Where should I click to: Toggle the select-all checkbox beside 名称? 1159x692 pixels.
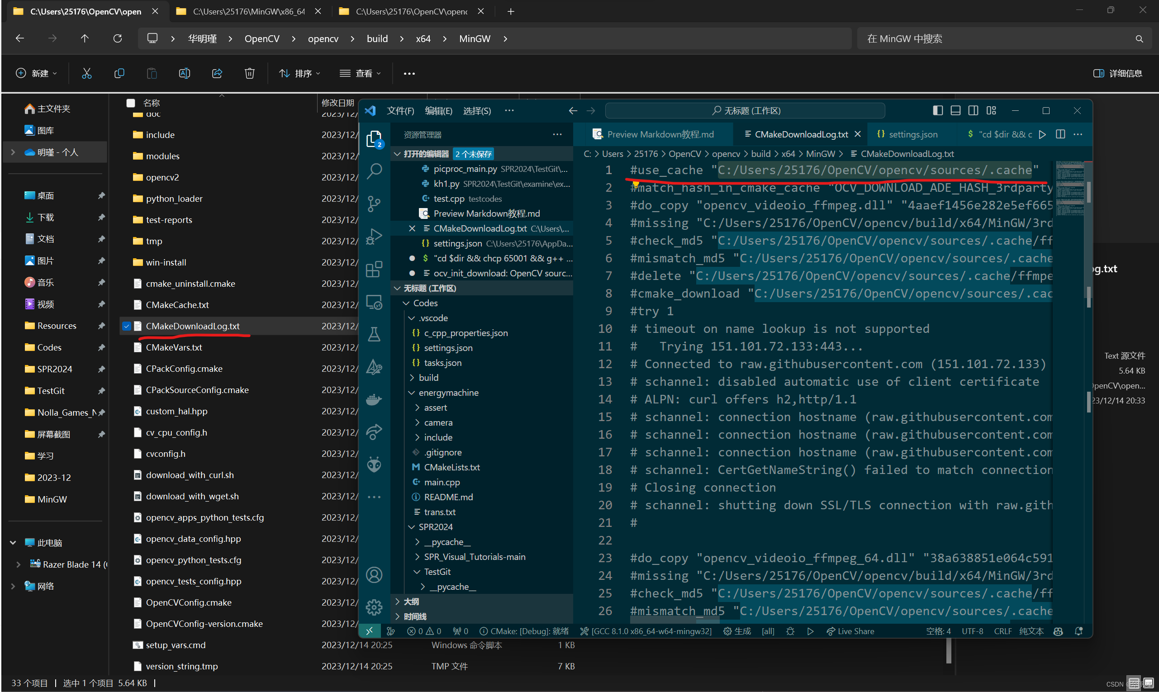[131, 103]
